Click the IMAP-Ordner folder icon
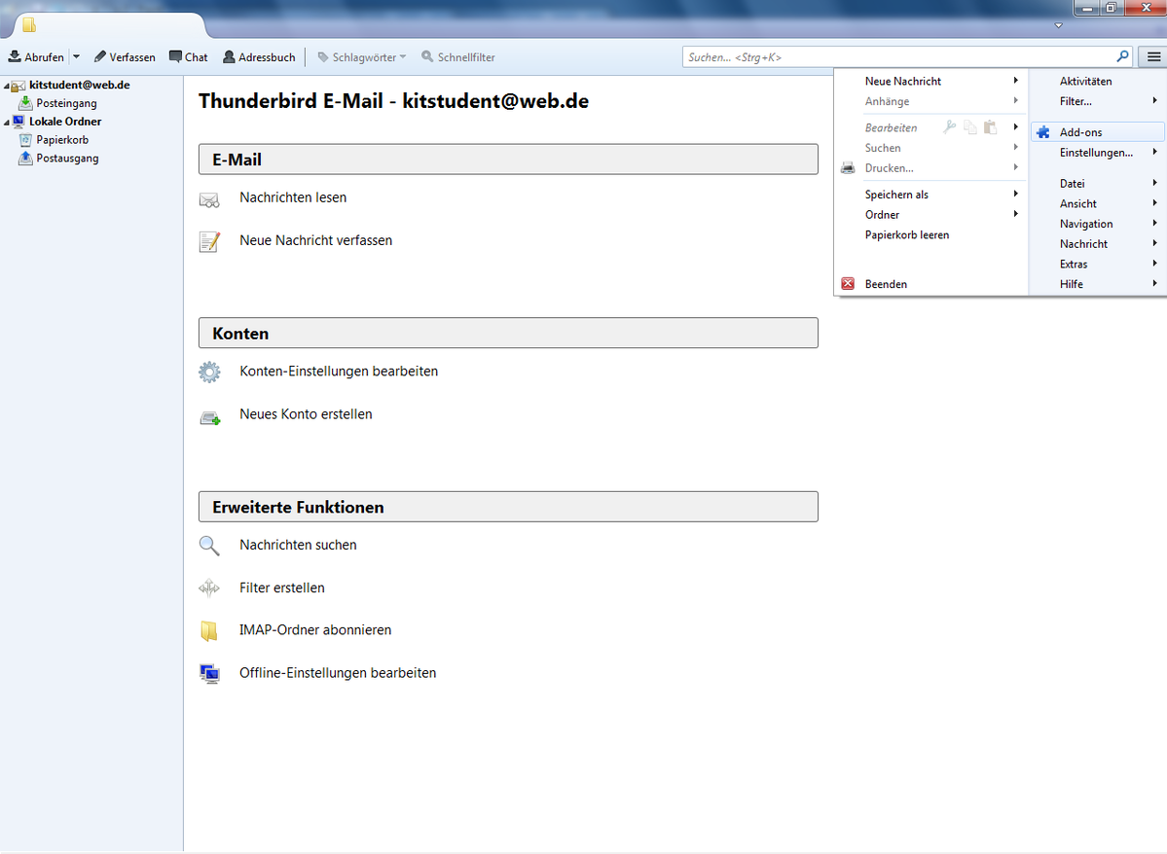This screenshot has width=1167, height=854. tap(209, 631)
